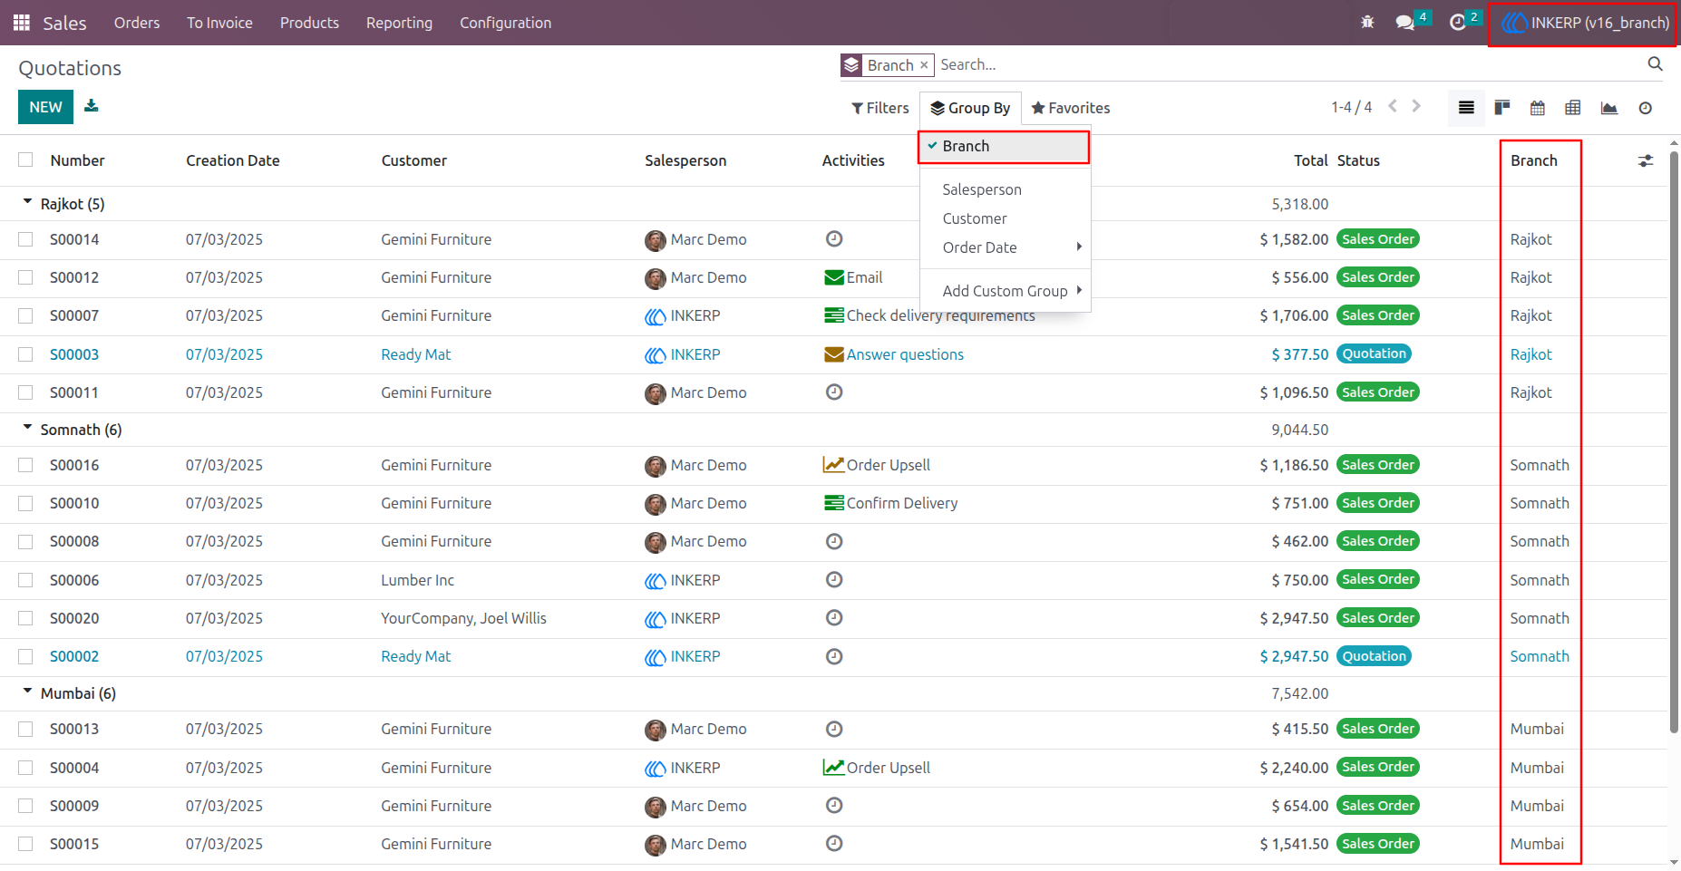
Task: Switch to Calendar view icon
Action: tap(1538, 108)
